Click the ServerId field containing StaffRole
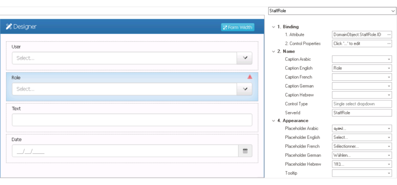 [x=362, y=113]
